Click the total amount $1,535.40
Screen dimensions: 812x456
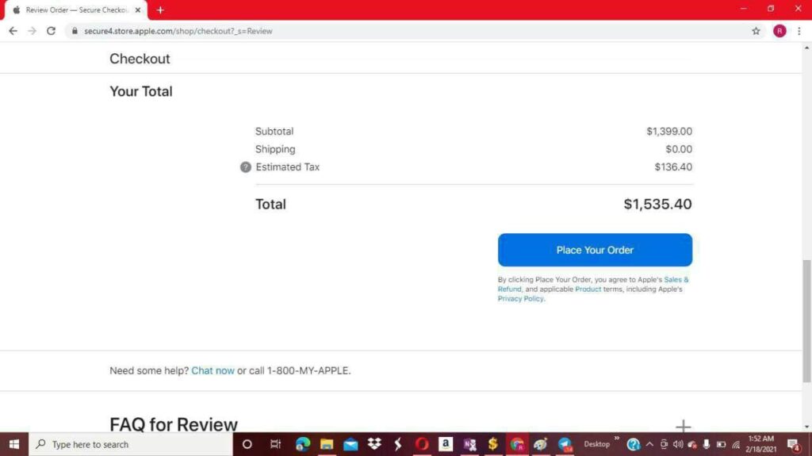click(657, 204)
